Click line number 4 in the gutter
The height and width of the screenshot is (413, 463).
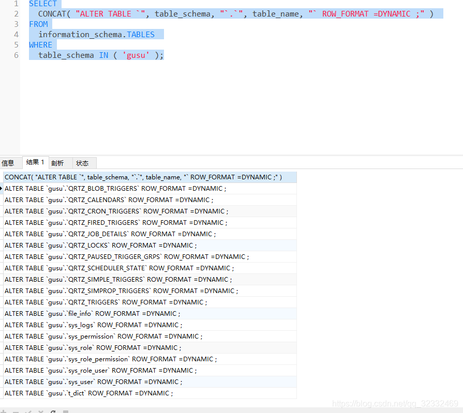(x=16, y=35)
